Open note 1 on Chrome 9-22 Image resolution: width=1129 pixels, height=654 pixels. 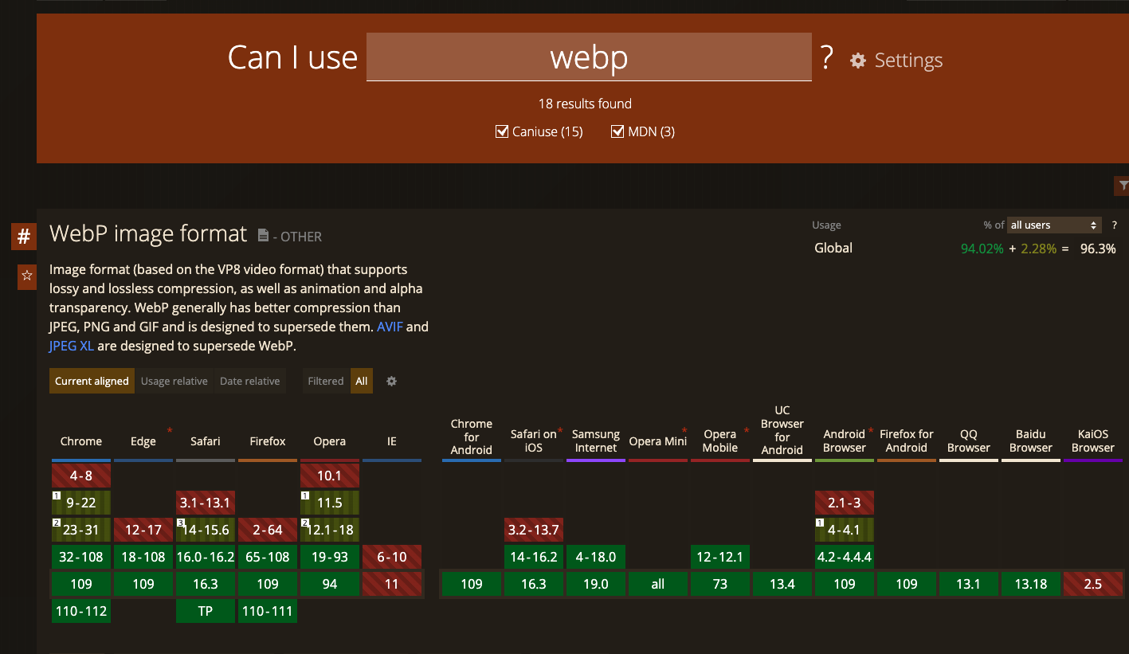coord(57,495)
